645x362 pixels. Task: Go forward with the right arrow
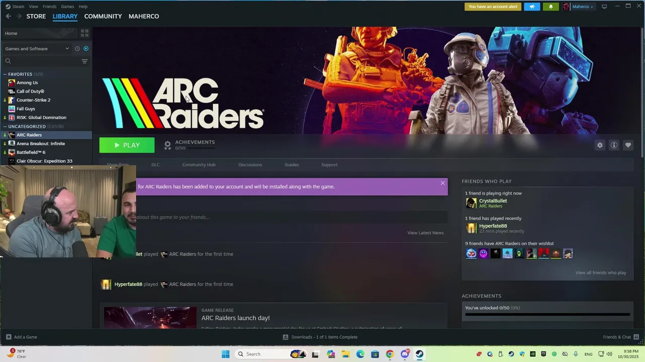pos(19,16)
